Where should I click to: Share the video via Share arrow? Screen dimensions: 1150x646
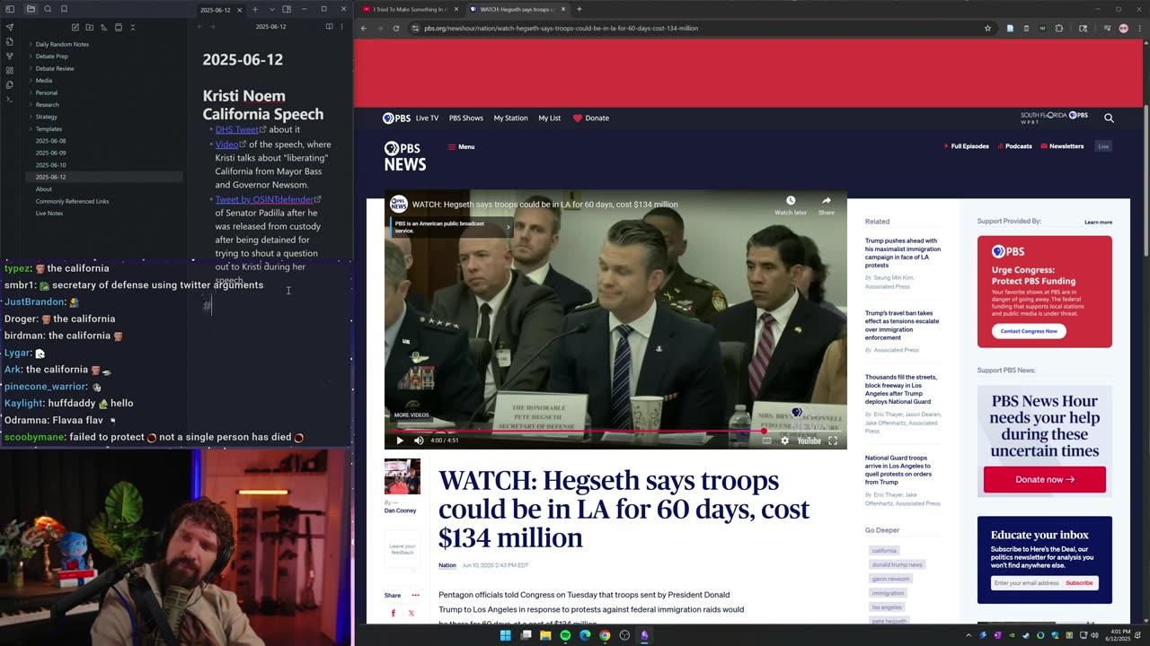(827, 205)
